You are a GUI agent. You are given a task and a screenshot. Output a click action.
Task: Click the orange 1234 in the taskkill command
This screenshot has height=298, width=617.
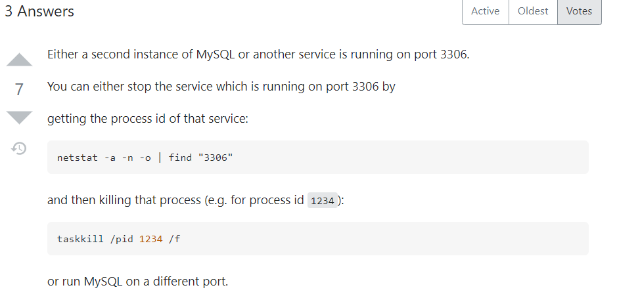point(150,239)
